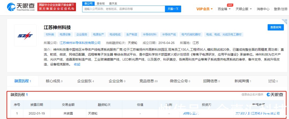Click the 天眼一下 search button

173,9
